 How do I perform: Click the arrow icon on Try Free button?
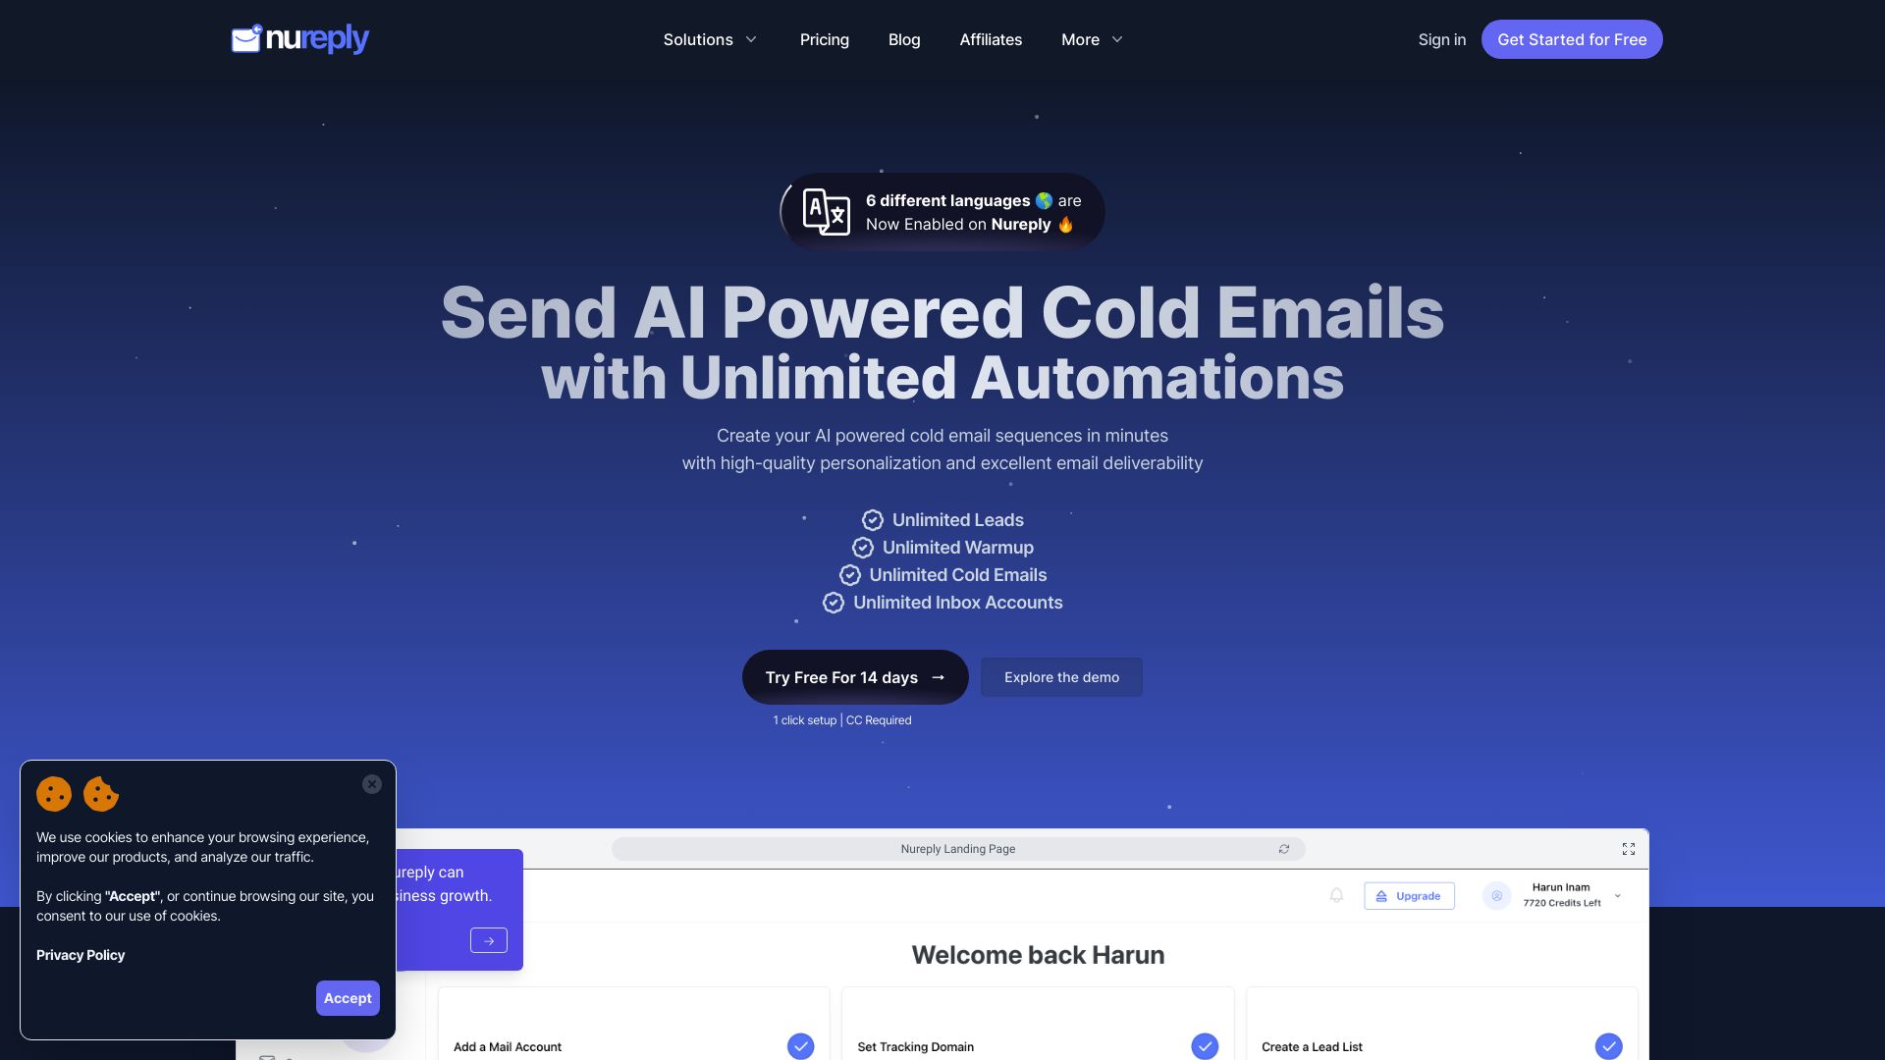938,677
